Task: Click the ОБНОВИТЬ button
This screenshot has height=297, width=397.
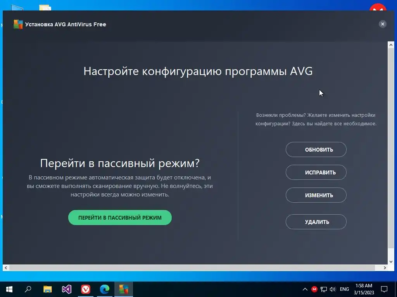Action: pos(316,150)
